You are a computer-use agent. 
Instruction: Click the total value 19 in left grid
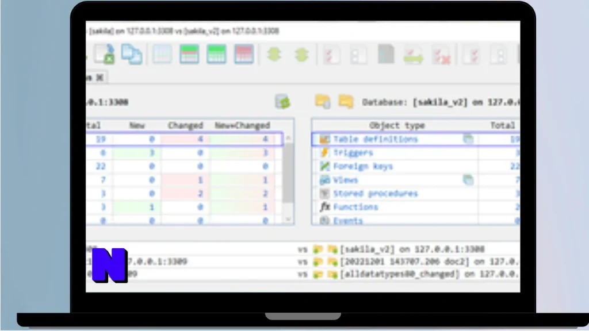click(100, 139)
